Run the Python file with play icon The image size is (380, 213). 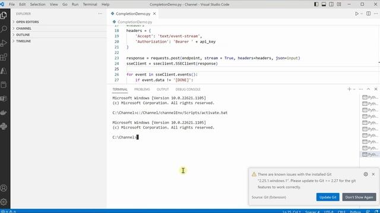point(357,14)
